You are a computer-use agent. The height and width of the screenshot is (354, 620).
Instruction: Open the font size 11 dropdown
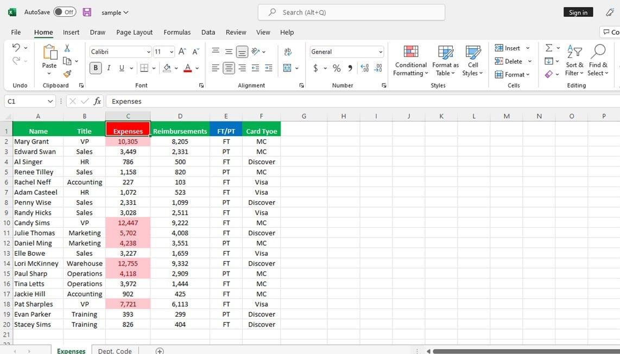pyautogui.click(x=171, y=52)
